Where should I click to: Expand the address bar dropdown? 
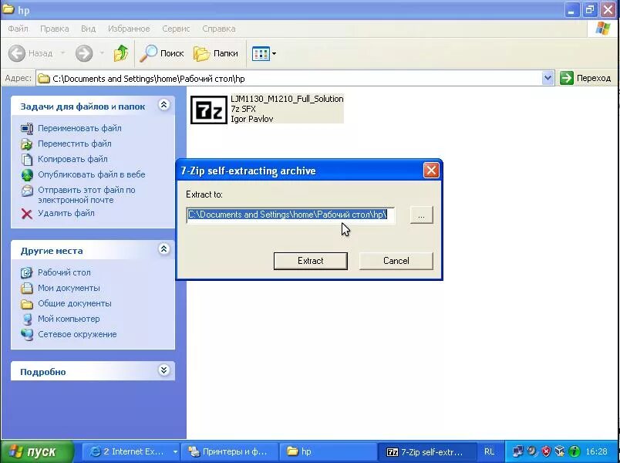pos(548,78)
